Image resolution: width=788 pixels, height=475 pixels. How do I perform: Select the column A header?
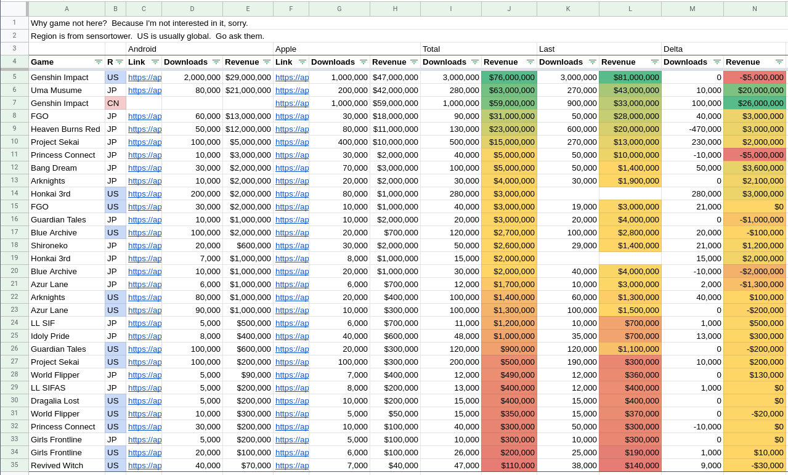(x=67, y=9)
